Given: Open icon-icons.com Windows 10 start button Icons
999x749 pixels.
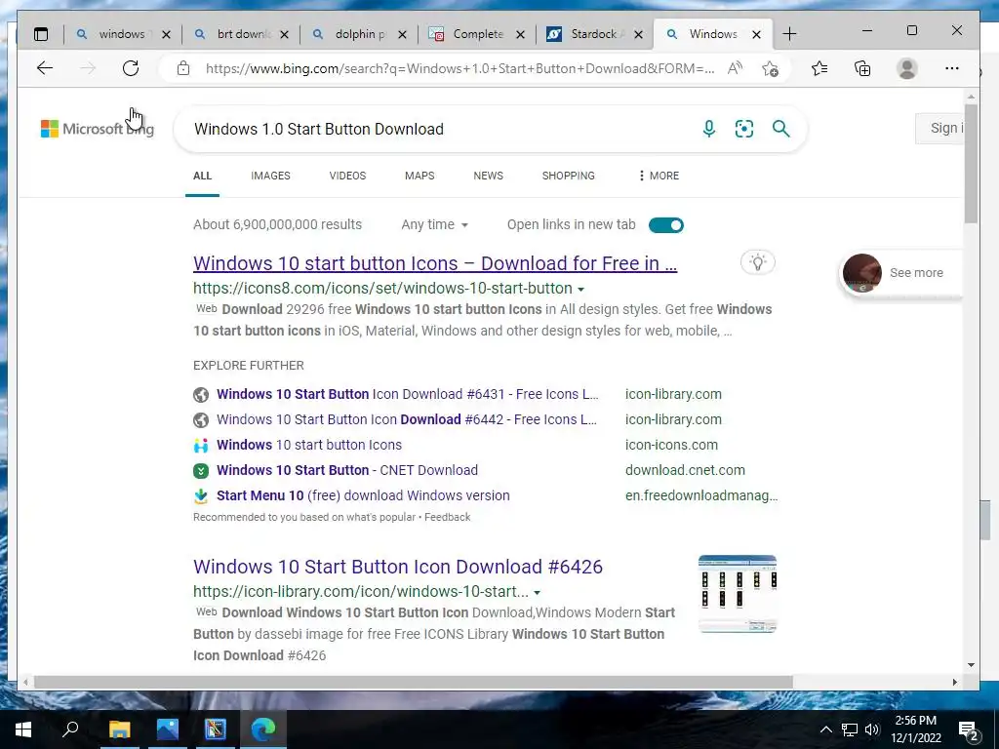Looking at the screenshot, I should pyautogui.click(x=309, y=445).
